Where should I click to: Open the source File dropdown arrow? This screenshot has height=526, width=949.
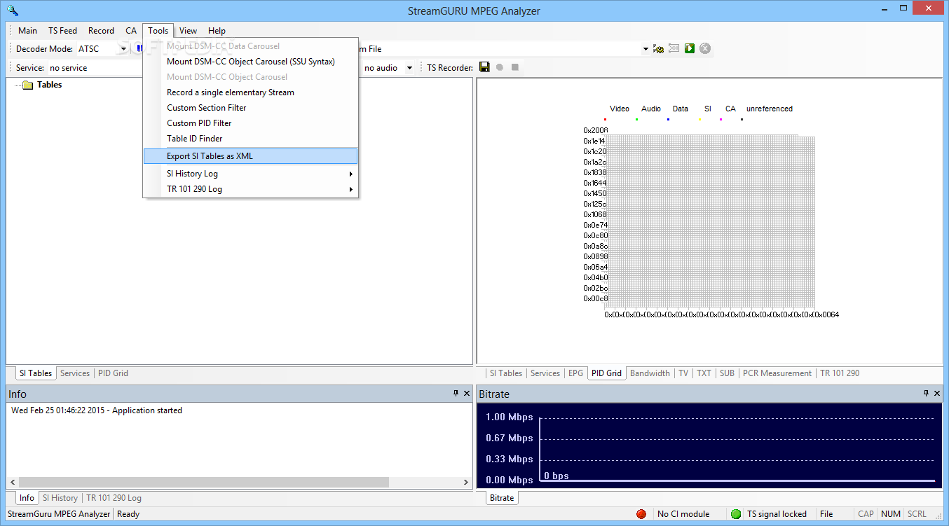pyautogui.click(x=646, y=49)
